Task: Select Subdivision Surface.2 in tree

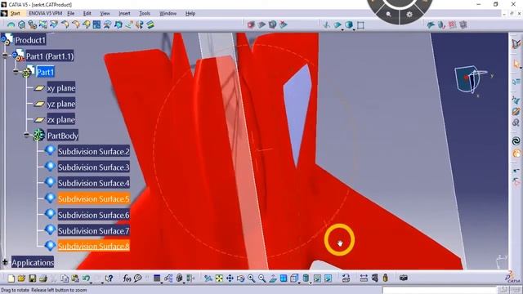Action: [94, 151]
